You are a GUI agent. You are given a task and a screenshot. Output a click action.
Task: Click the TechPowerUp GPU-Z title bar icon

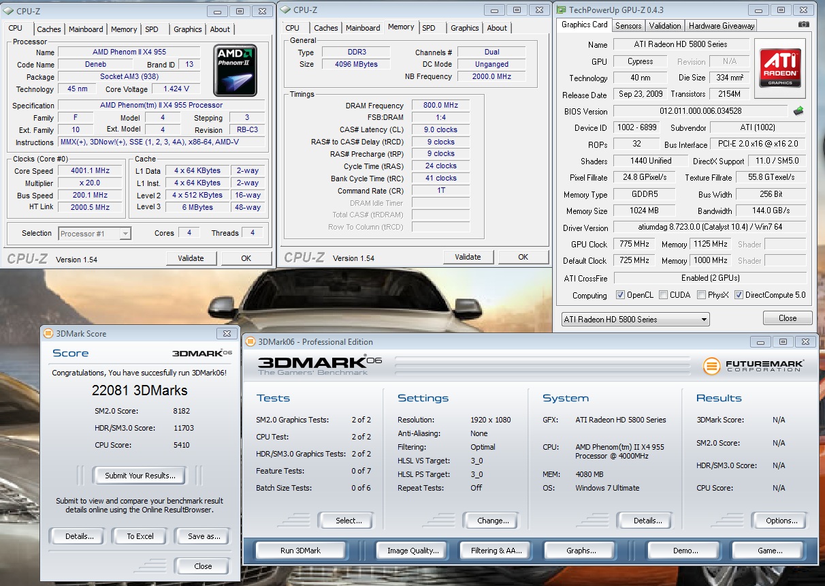pos(561,10)
